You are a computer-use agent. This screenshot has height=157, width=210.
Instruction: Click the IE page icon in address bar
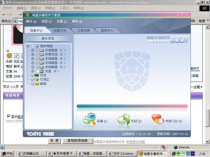(x=16, y=21)
